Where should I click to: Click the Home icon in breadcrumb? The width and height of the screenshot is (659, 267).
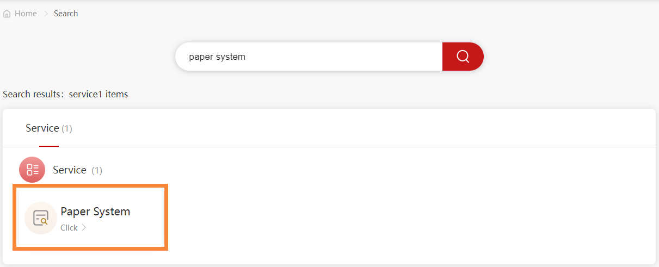point(7,14)
